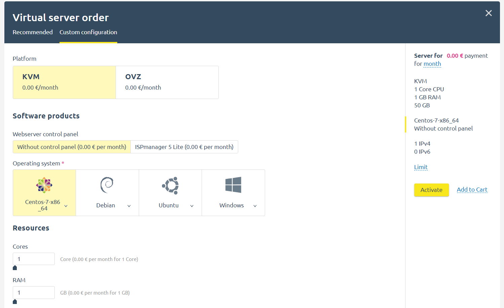Screen dimensions: 504x308
Task: Focus the Cores number input field
Action: click(x=34, y=259)
